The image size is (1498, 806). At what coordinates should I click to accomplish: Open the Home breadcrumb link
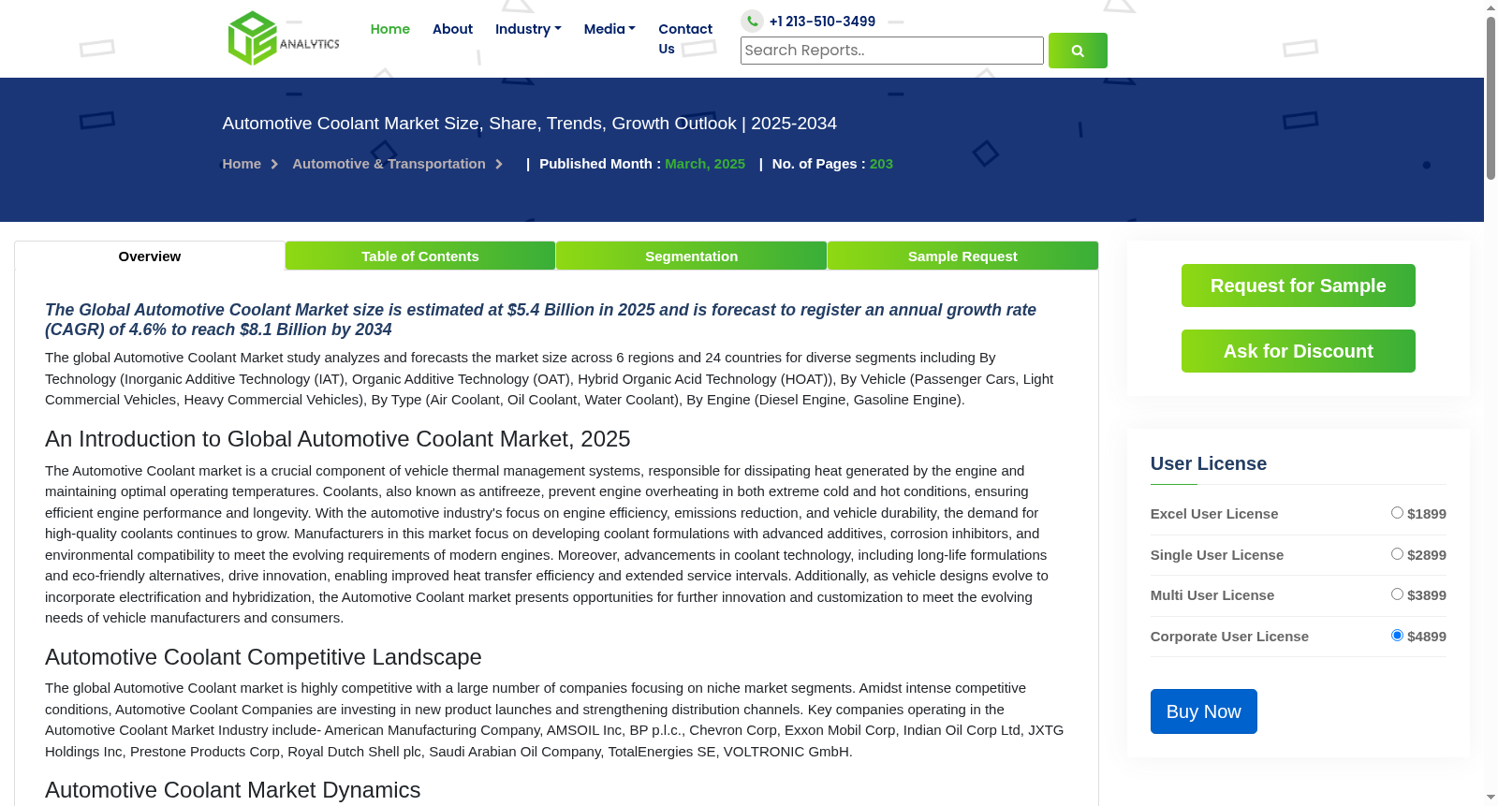point(242,164)
